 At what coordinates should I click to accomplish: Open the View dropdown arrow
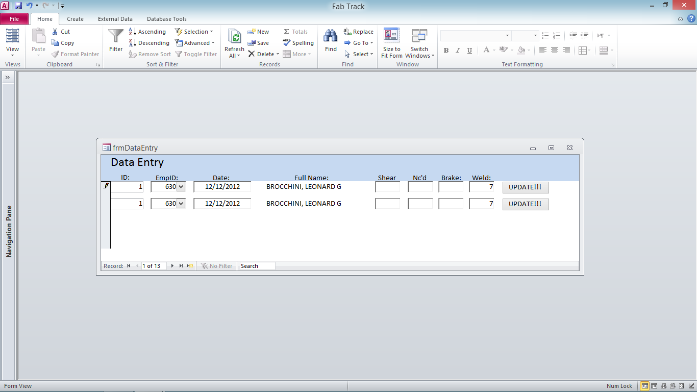(x=12, y=55)
